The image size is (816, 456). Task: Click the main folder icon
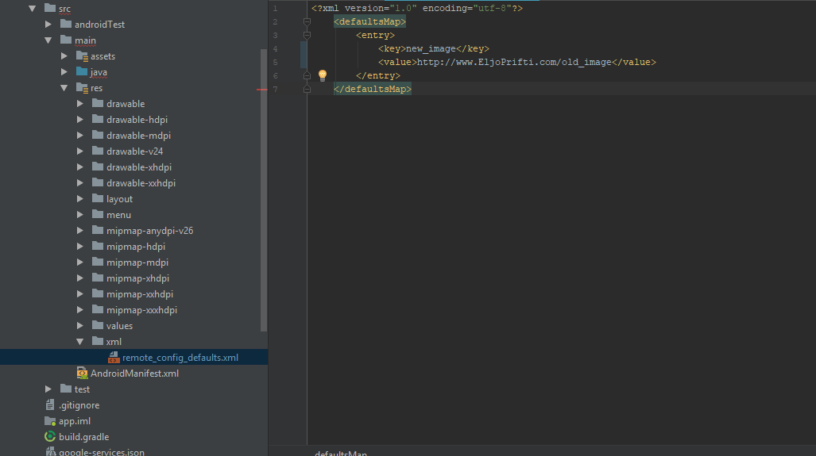pos(66,40)
